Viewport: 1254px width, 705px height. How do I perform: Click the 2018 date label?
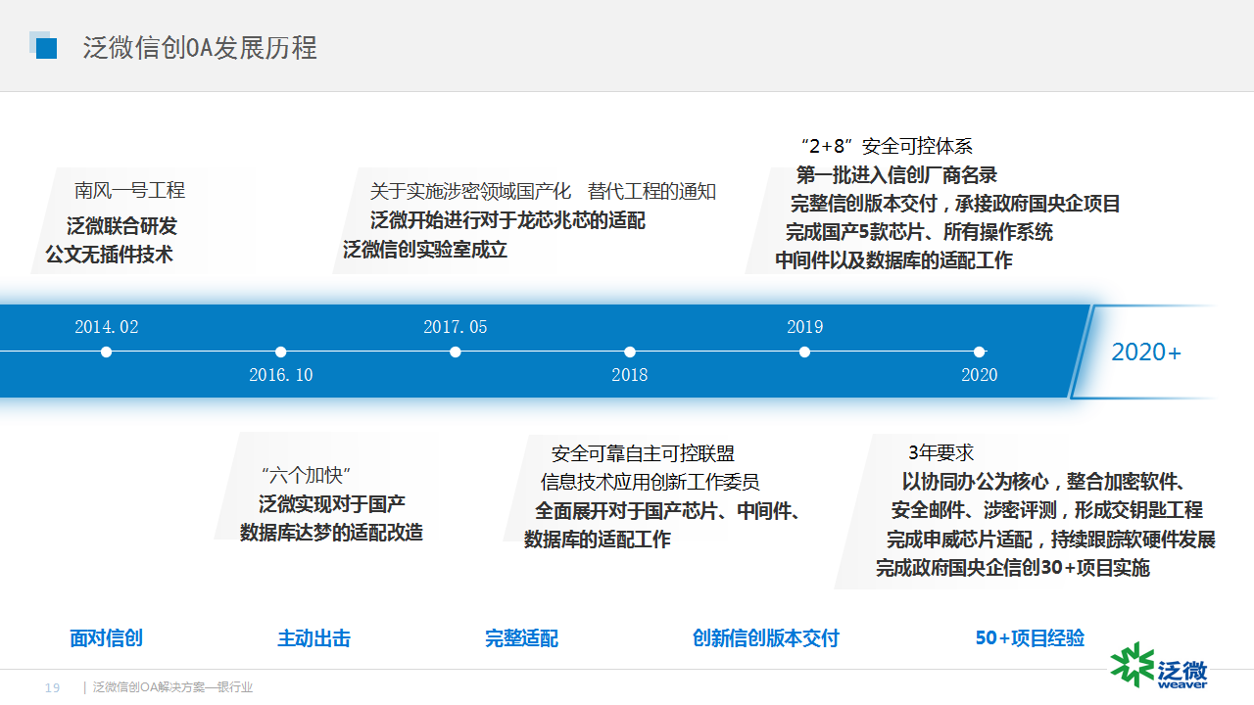coord(630,375)
